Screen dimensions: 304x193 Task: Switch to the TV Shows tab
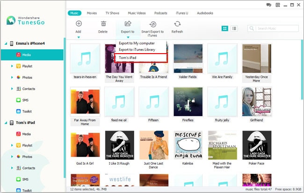coord(112,13)
